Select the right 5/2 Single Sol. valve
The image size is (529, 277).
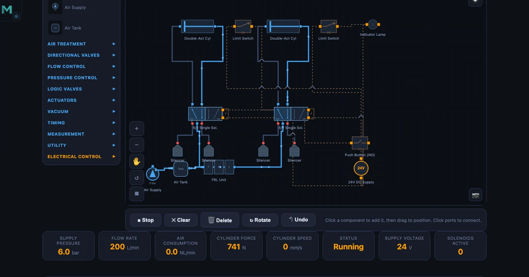291,114
